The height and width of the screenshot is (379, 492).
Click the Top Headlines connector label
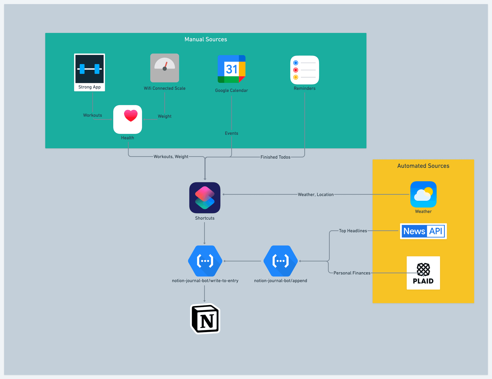point(353,231)
